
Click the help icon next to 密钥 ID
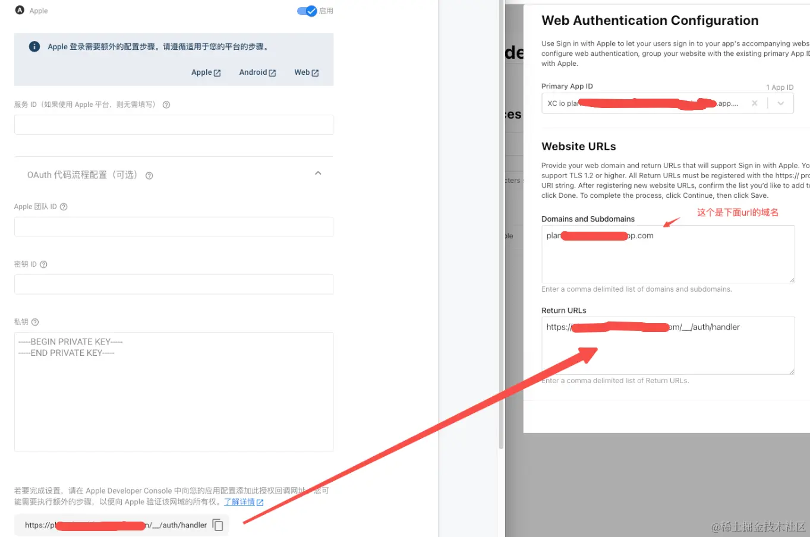tap(43, 264)
